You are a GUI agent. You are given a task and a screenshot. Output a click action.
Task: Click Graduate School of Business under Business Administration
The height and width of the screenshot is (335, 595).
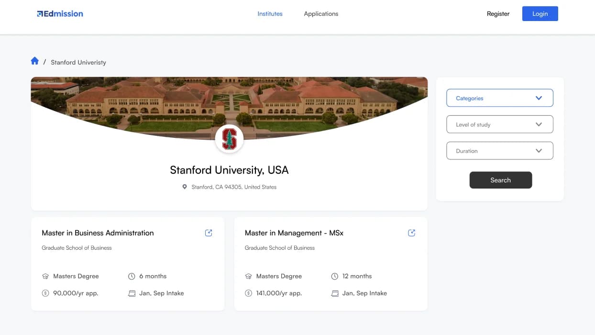pos(77,248)
